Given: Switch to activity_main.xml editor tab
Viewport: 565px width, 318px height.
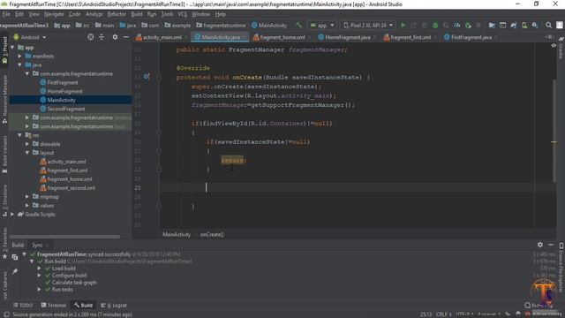Looking at the screenshot, I should [x=162, y=37].
